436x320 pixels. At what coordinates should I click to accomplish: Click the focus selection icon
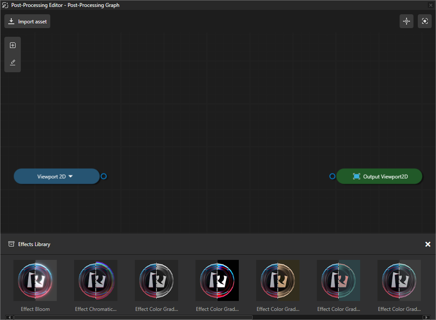pos(424,21)
